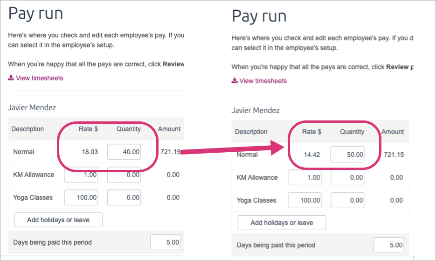
Task: Click the Normal quantity field showing 50.00
Action: tap(347, 155)
